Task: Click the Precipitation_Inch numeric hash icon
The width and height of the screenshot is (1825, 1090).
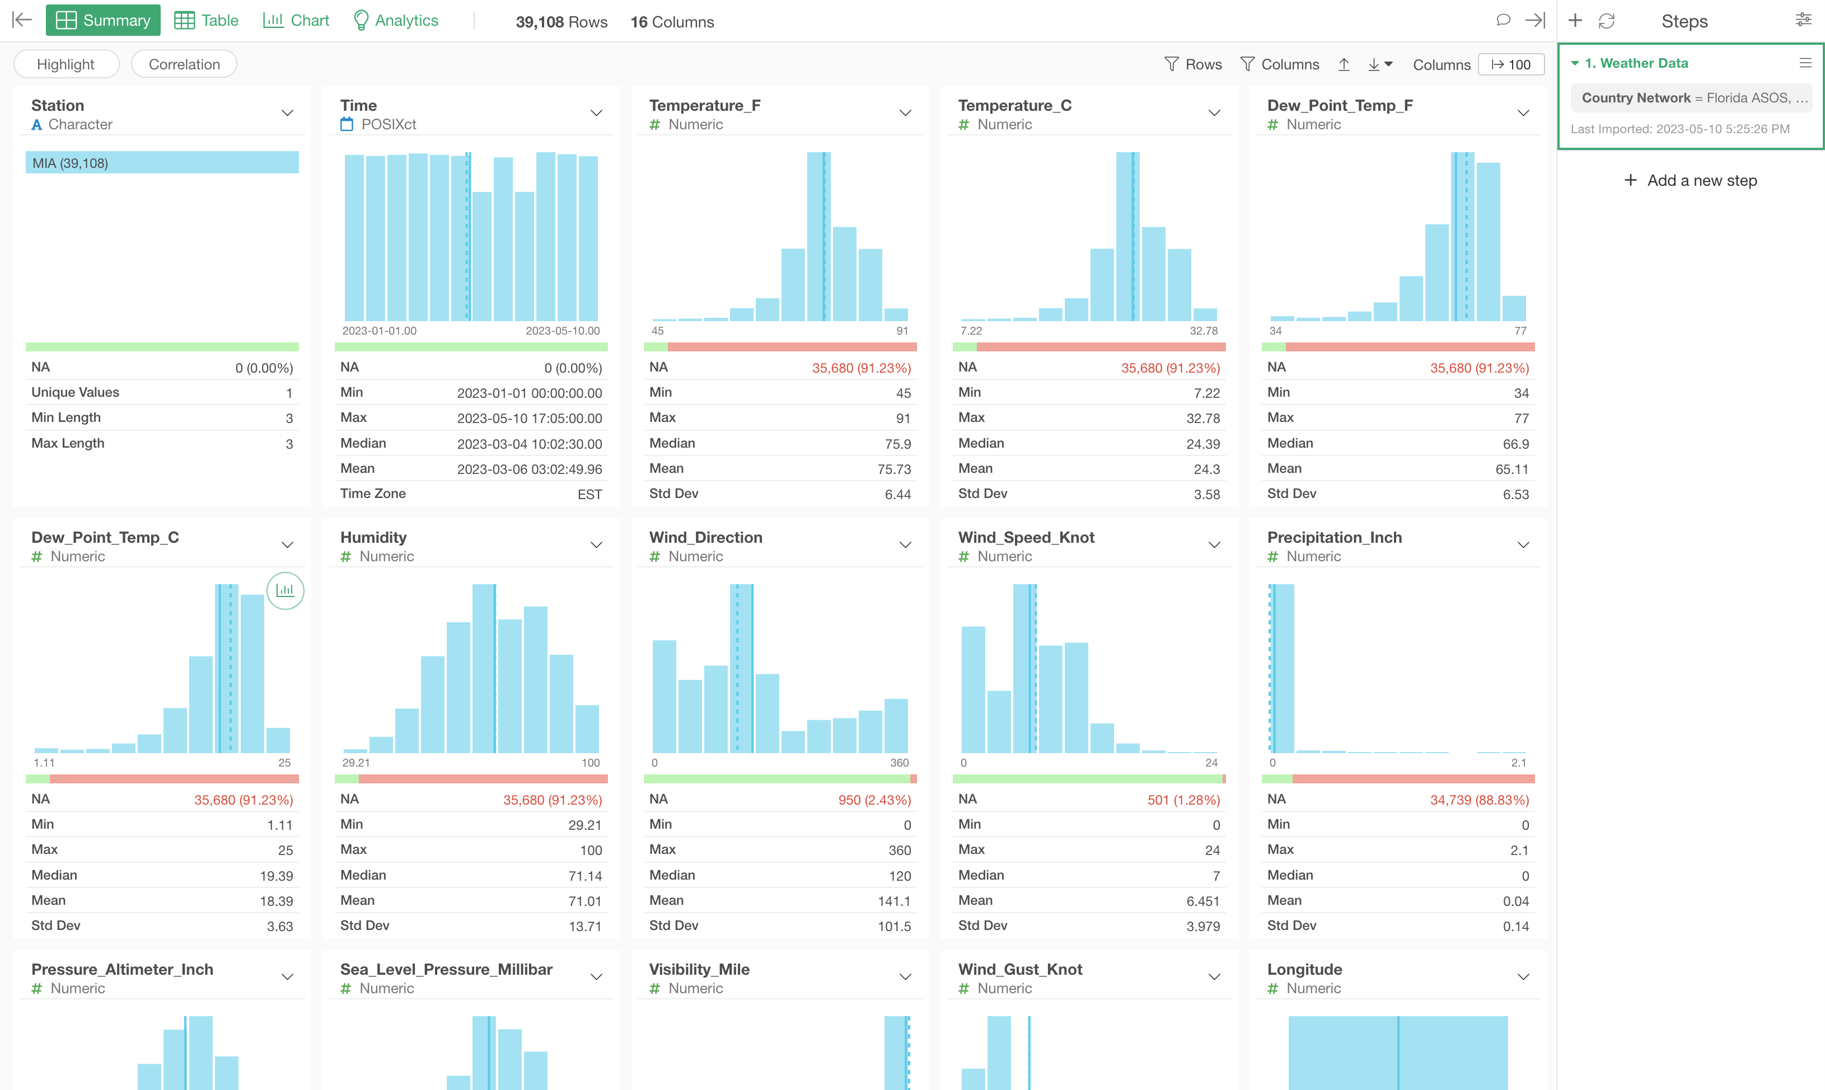Action: pyautogui.click(x=1273, y=557)
